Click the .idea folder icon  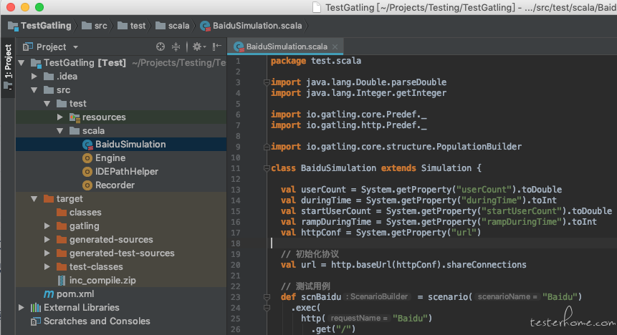coord(49,77)
